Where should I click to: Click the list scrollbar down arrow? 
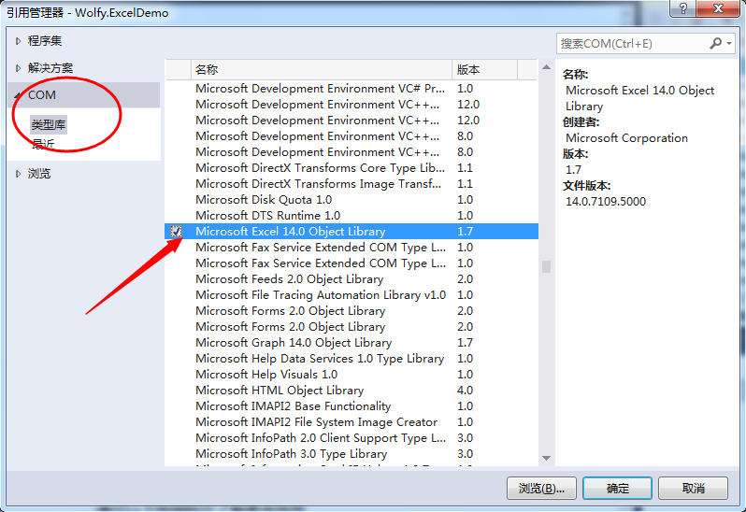[546, 459]
